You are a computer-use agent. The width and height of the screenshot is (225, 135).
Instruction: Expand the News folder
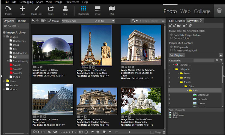tap(4, 81)
